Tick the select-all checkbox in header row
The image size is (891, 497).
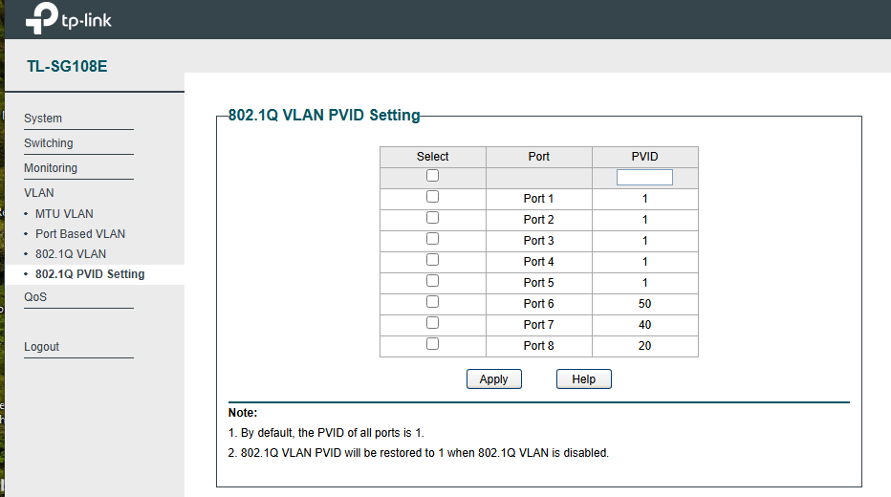[432, 176]
